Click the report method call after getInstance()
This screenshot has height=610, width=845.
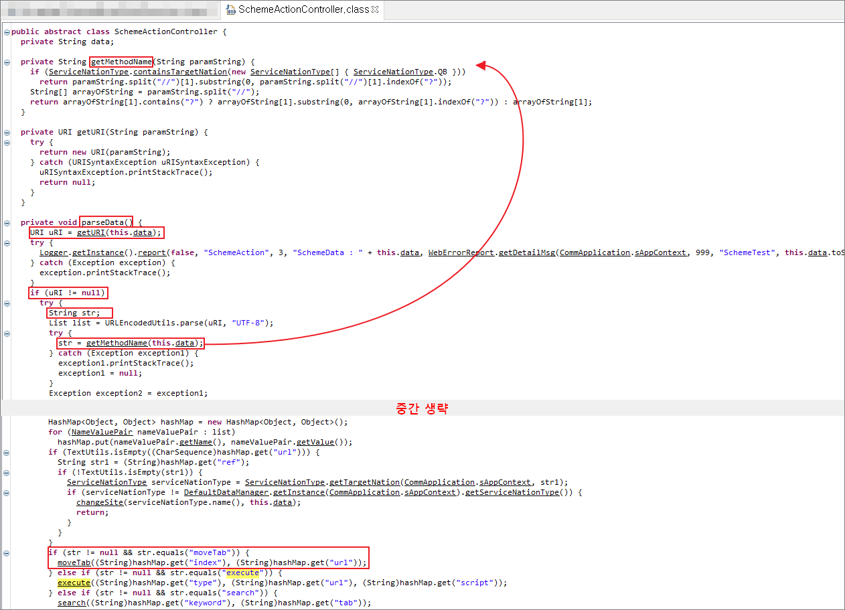[151, 252]
